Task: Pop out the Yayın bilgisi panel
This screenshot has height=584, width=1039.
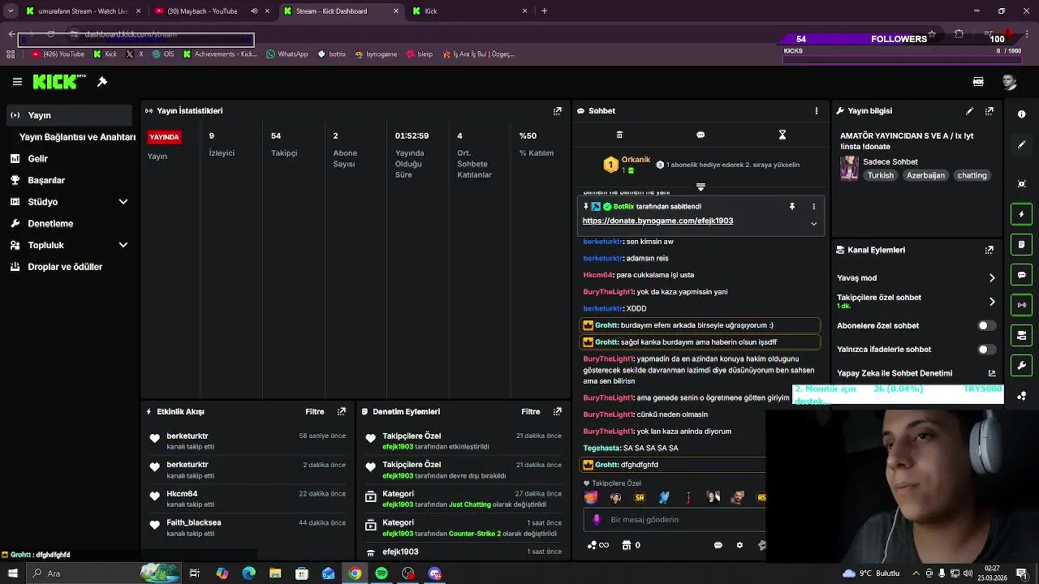Action: pyautogui.click(x=989, y=111)
